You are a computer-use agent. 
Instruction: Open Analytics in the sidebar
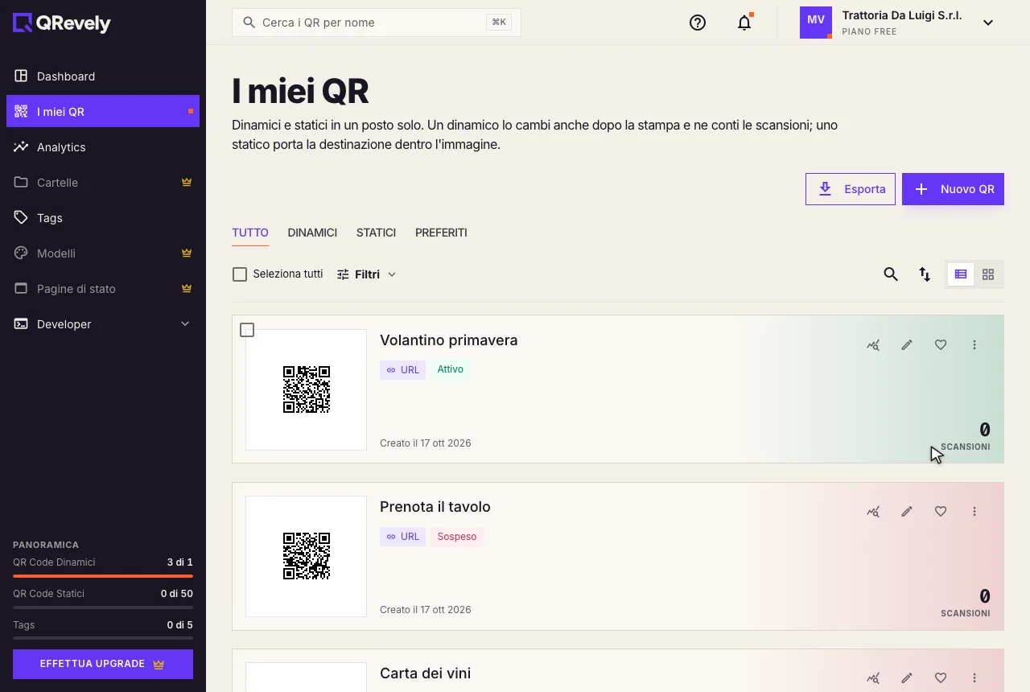pyautogui.click(x=103, y=147)
